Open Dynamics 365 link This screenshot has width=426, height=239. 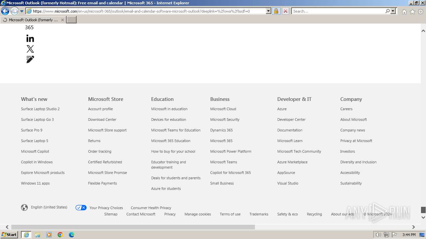[221, 130]
